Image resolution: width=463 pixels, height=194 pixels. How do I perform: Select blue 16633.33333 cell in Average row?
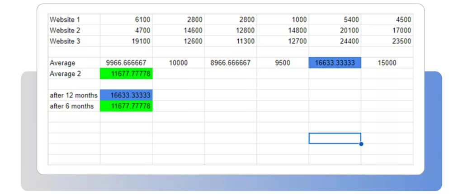(335, 63)
